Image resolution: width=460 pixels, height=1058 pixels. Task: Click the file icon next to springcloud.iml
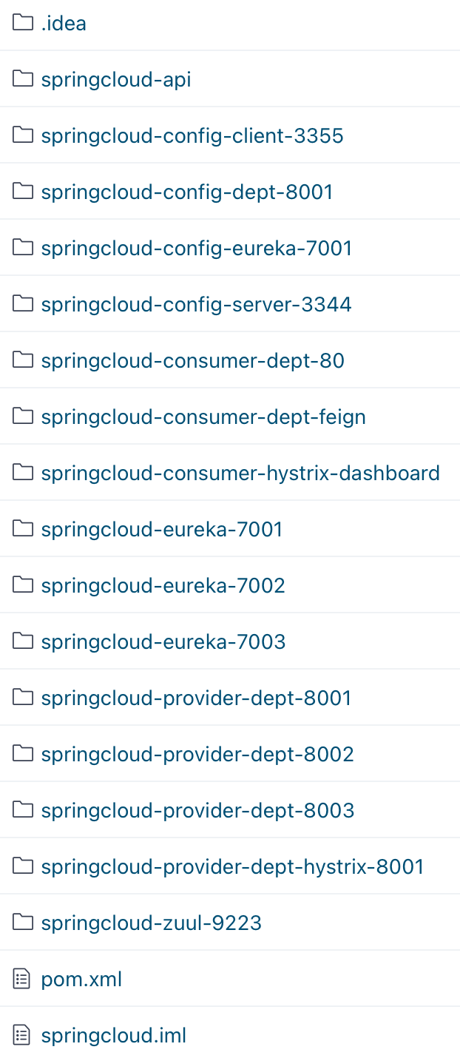coord(23,1035)
